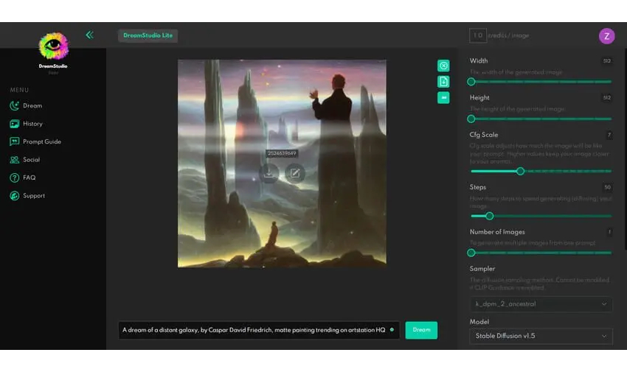Expand the Sampler dropdown k_dpm_2_ancestral

pos(541,303)
